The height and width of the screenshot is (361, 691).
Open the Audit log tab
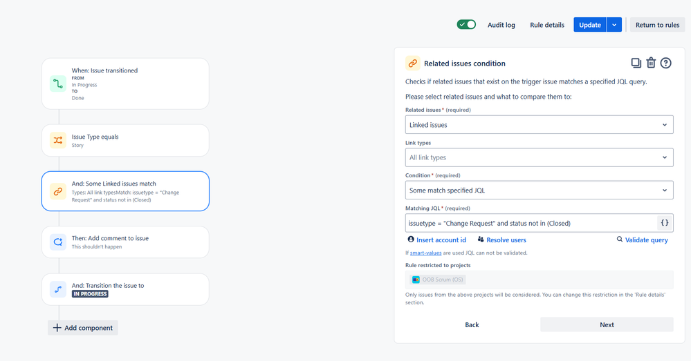(501, 25)
